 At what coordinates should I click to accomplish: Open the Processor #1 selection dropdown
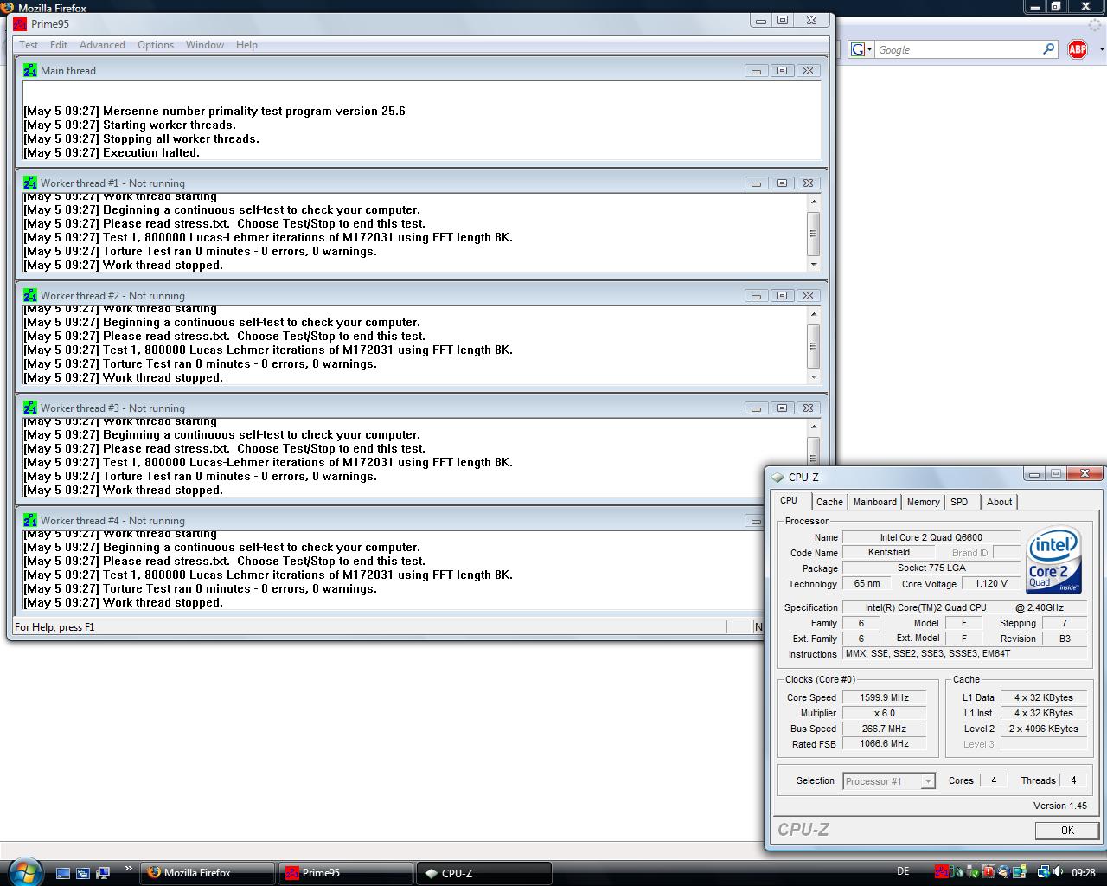[x=889, y=781]
